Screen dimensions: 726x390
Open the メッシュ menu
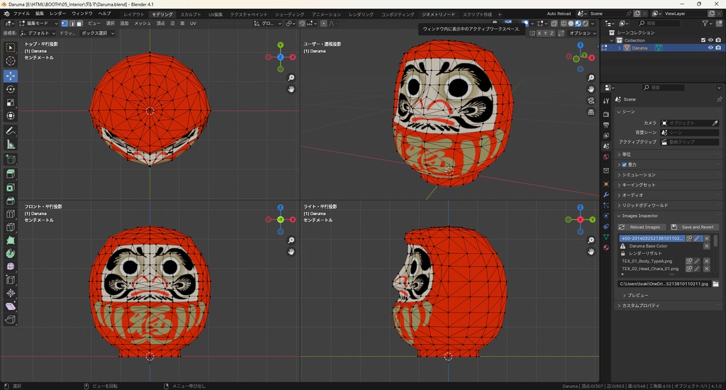point(142,23)
